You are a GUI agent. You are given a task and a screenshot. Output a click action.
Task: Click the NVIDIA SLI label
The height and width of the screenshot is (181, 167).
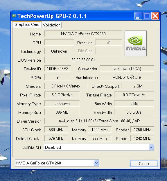click(x=31, y=148)
